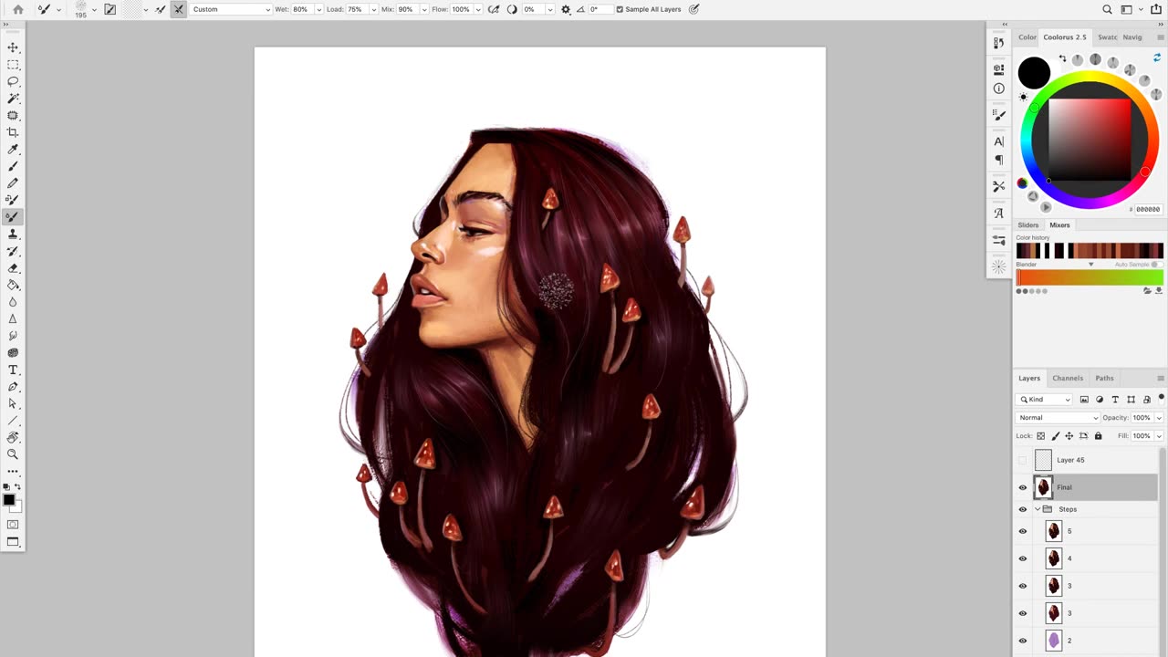The height and width of the screenshot is (657, 1168).
Task: Select the Paint Bucket tool
Action: 13,285
